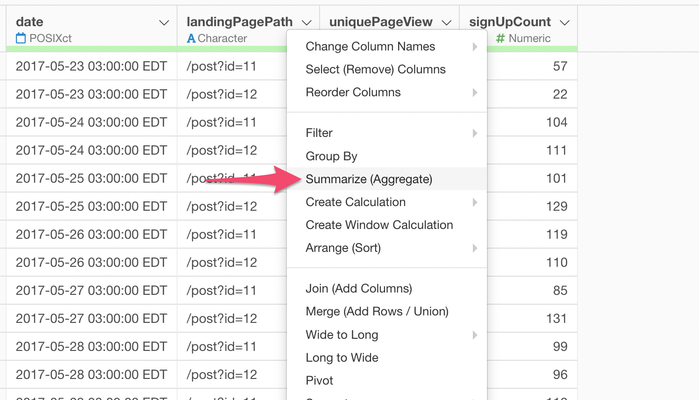The height and width of the screenshot is (400, 699).
Task: Click Select (Remove) Columns option
Action: click(375, 69)
